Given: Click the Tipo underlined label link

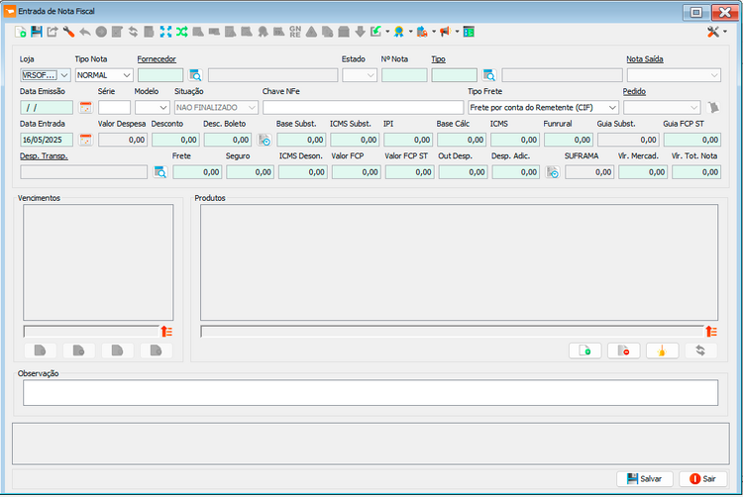Looking at the screenshot, I should (x=438, y=59).
